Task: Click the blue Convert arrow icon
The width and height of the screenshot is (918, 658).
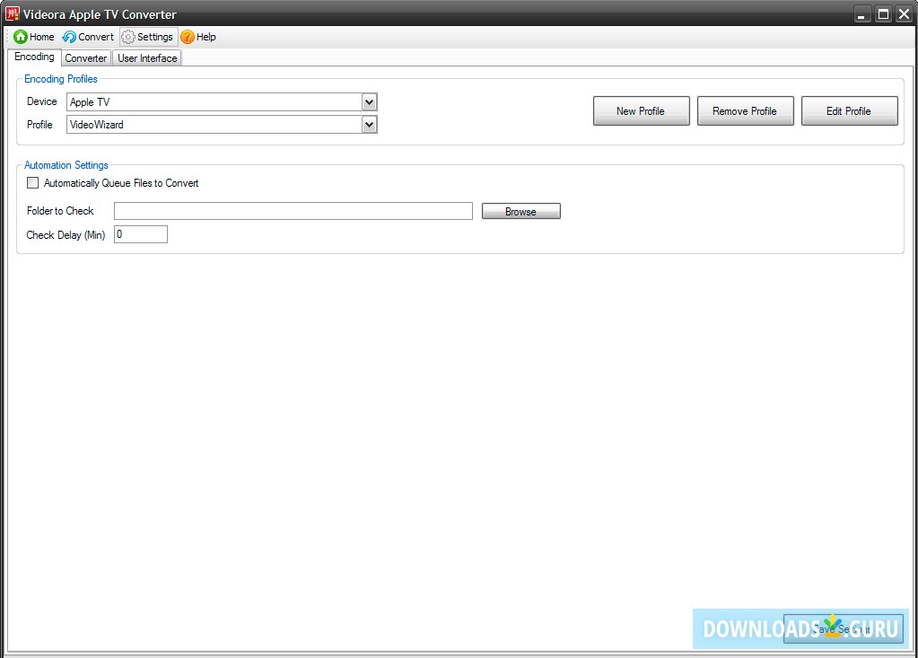Action: tap(69, 37)
